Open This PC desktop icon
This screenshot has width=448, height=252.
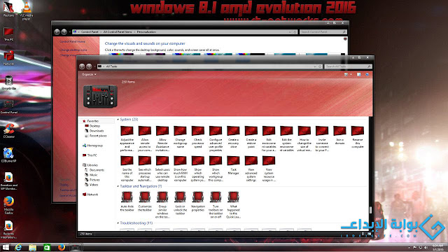9,34
